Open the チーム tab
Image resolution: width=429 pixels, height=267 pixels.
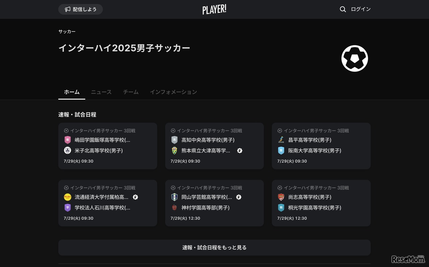[130, 92]
